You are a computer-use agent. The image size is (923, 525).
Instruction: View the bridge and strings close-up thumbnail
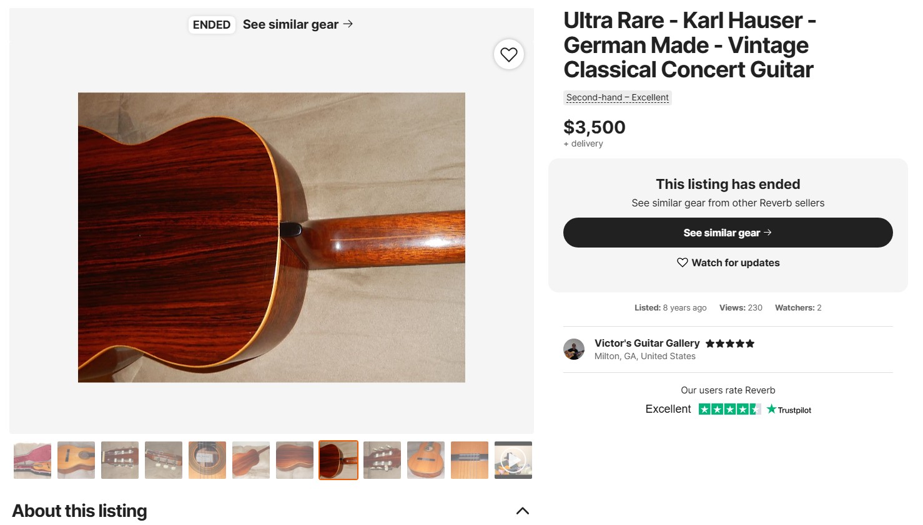470,460
